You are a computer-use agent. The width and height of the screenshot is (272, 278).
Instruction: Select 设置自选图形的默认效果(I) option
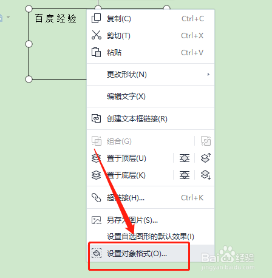[x=151, y=236]
